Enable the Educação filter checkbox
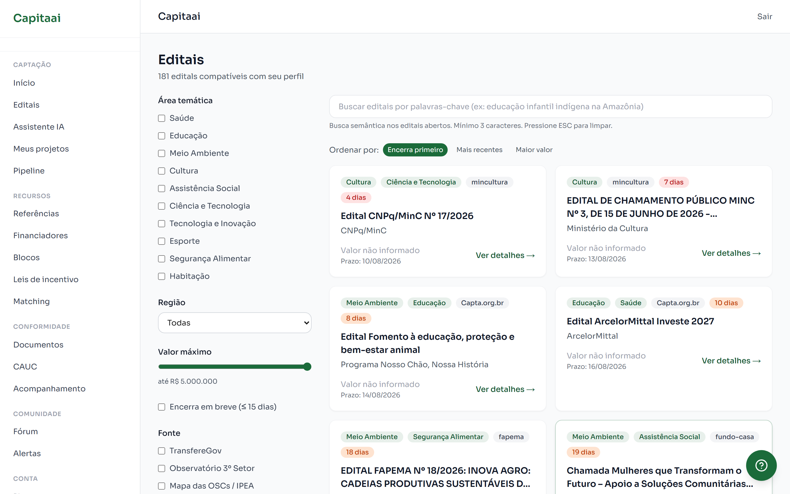Screen dimensions: 790x494 [x=162, y=136]
